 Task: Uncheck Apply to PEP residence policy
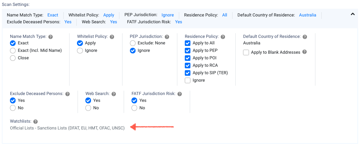(188, 51)
